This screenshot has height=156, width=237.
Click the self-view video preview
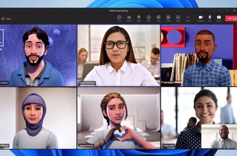point(219,136)
